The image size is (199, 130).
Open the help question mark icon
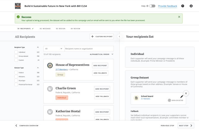pyautogui.click(x=183, y=6)
